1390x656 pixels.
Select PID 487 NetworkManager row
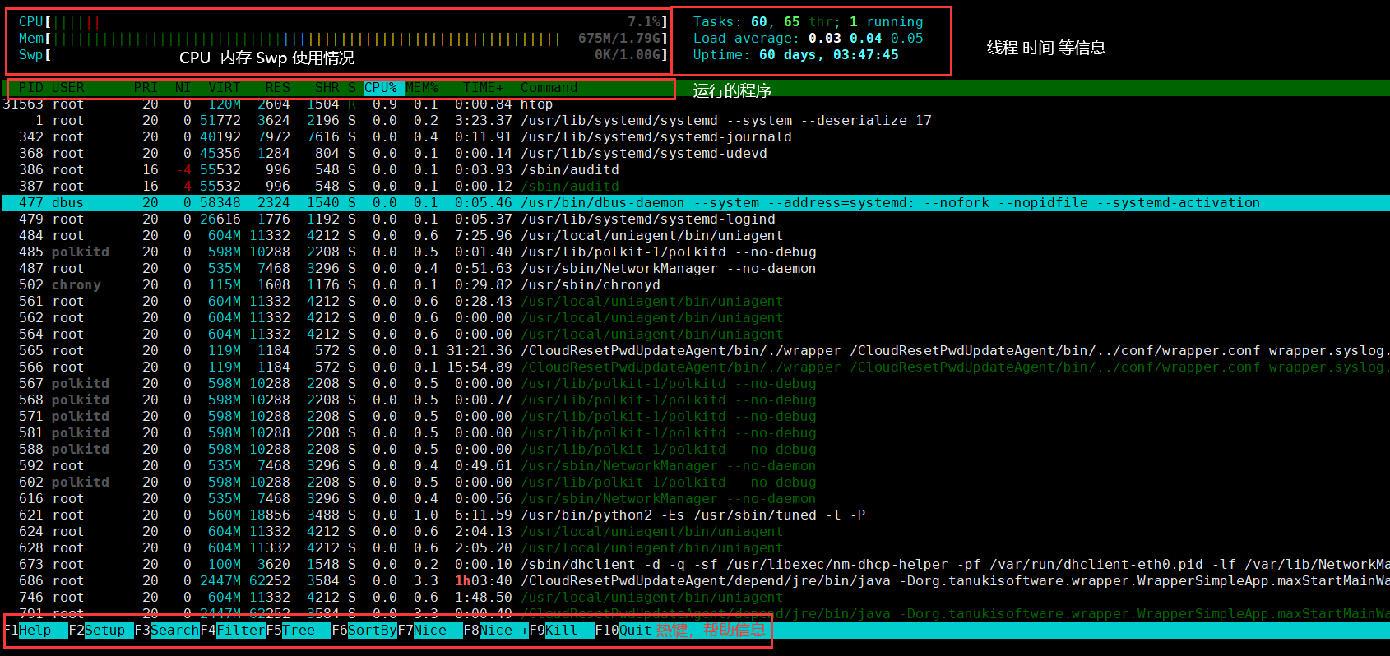click(695, 269)
